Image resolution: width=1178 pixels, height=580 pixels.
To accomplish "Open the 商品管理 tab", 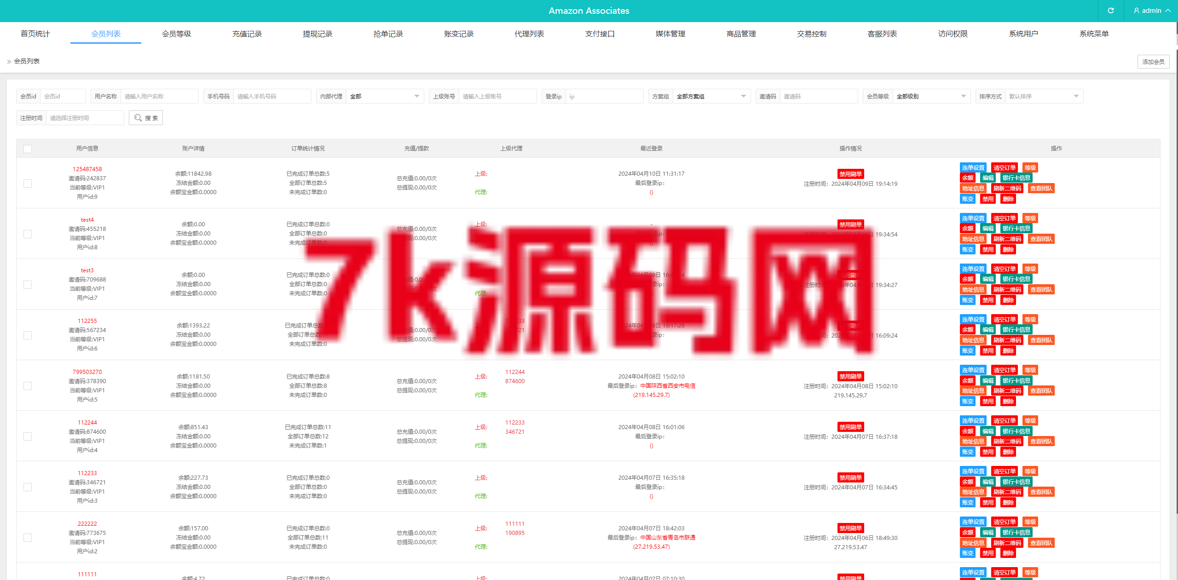I will (741, 34).
